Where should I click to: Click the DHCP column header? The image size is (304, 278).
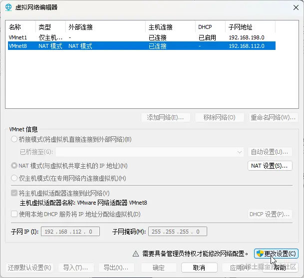pyautogui.click(x=210, y=27)
